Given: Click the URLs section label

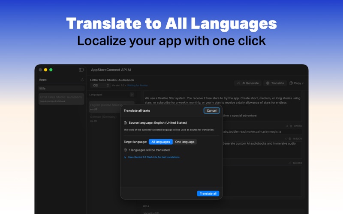Looking at the screenshot, I should (146, 206).
